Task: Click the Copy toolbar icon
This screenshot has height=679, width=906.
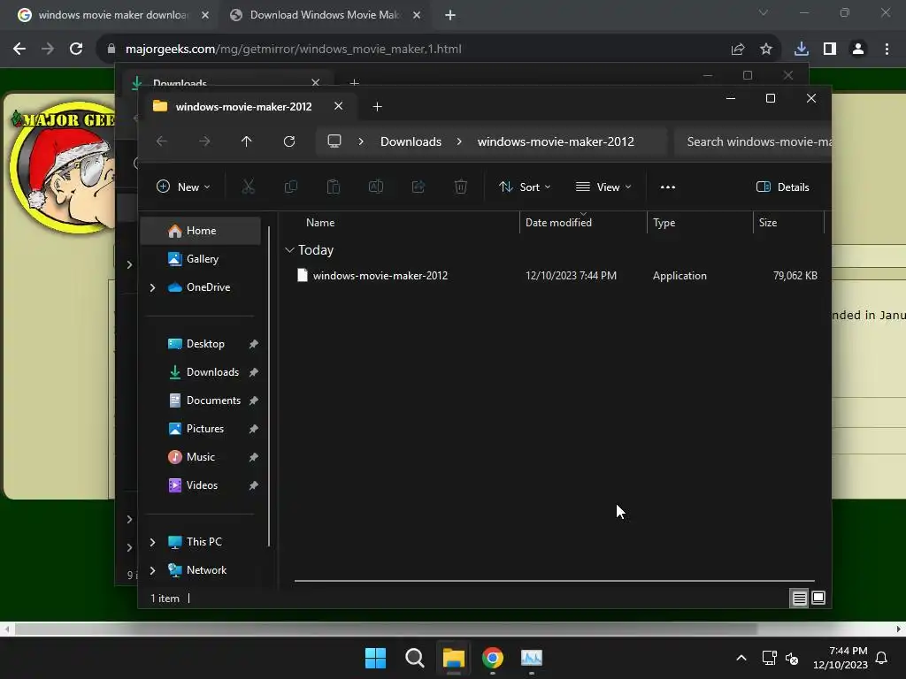Action: tap(290, 187)
